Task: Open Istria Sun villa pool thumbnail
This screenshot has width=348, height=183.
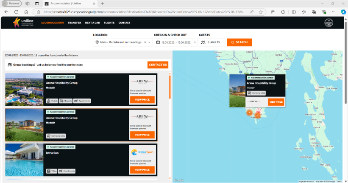Action: coord(24,160)
